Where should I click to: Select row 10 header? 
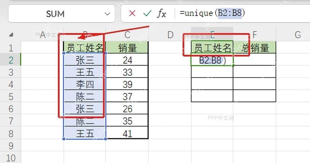pos(10,158)
